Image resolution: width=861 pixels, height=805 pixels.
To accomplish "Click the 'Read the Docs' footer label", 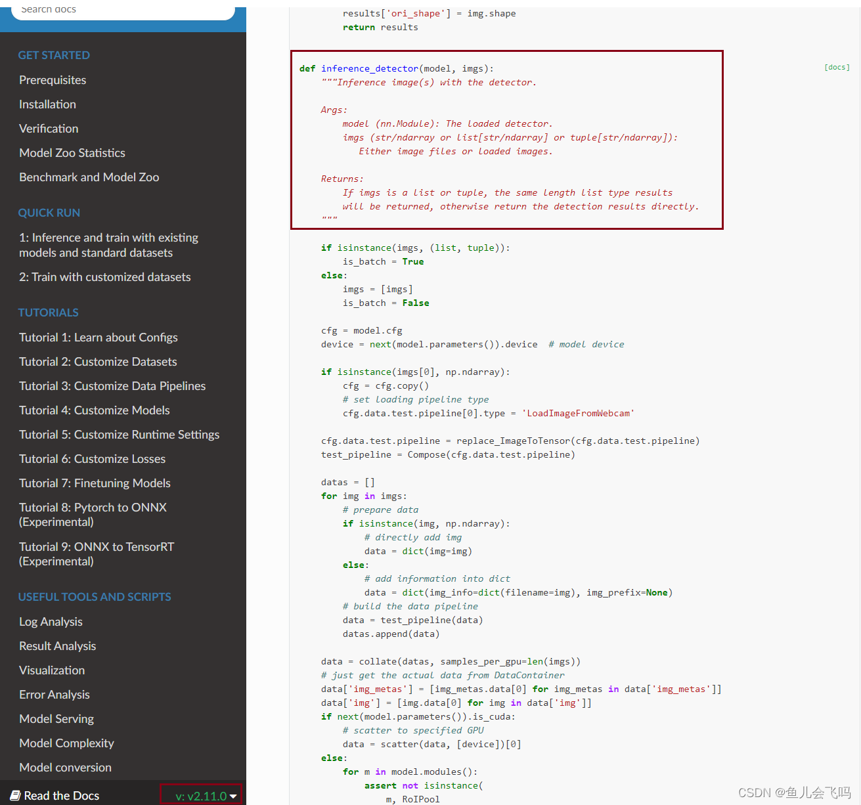I will (x=61, y=795).
